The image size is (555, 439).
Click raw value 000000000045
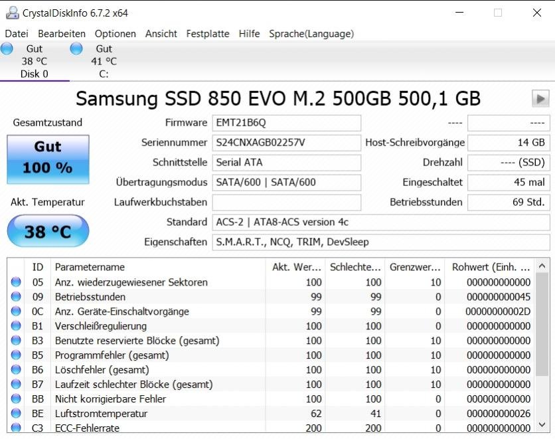click(x=499, y=297)
